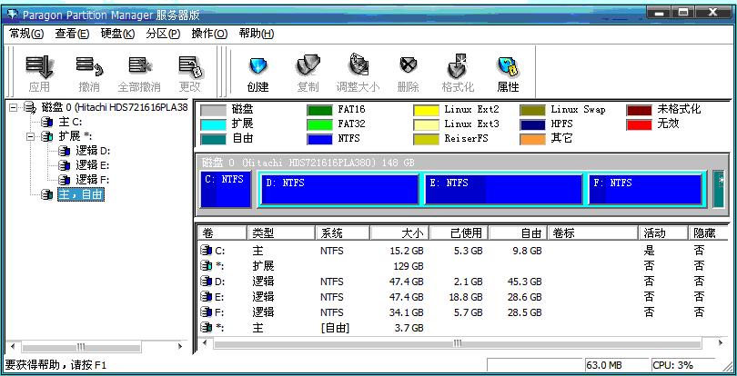Image resolution: width=737 pixels, height=376 pixels.
Task: Select the C: NTFS block in disk map
Action: click(226, 189)
